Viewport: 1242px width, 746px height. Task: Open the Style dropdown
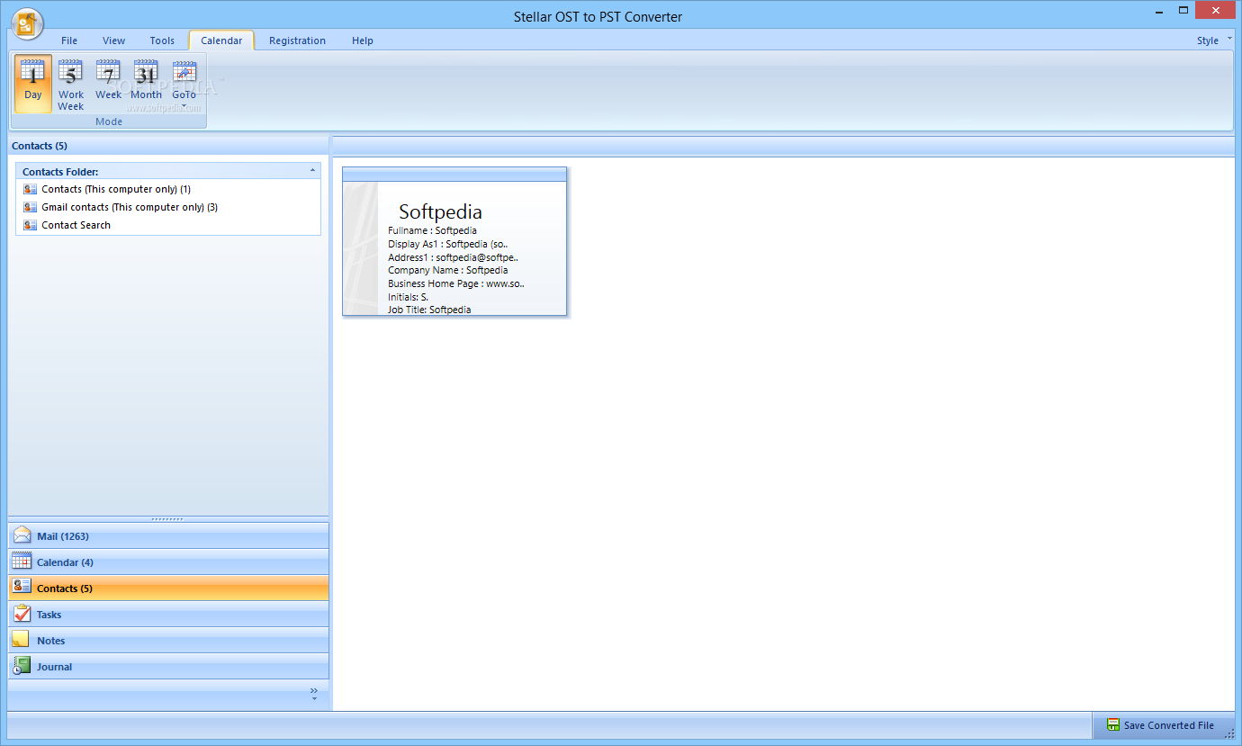(x=1213, y=40)
